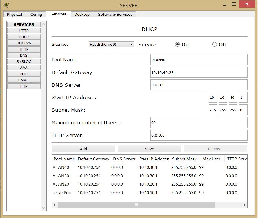This screenshot has height=218, width=258.
Task: Click the Packet Tracer app icon in title bar
Action: 6,5
